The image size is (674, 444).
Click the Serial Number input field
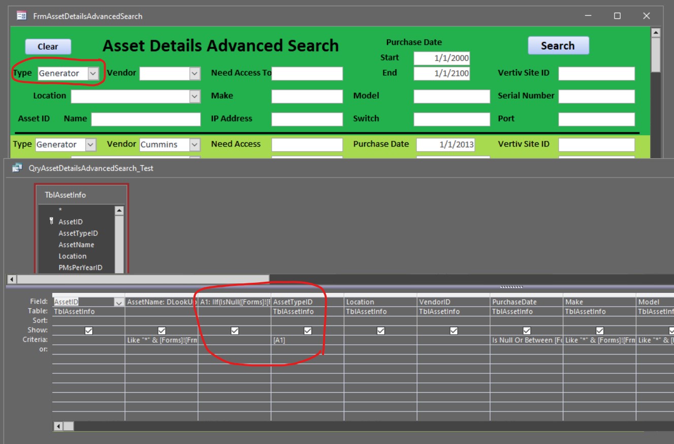click(596, 96)
